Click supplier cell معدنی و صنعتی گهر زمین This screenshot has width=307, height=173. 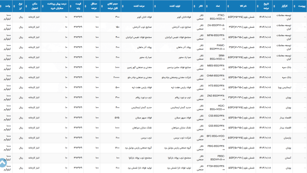pos(139,67)
